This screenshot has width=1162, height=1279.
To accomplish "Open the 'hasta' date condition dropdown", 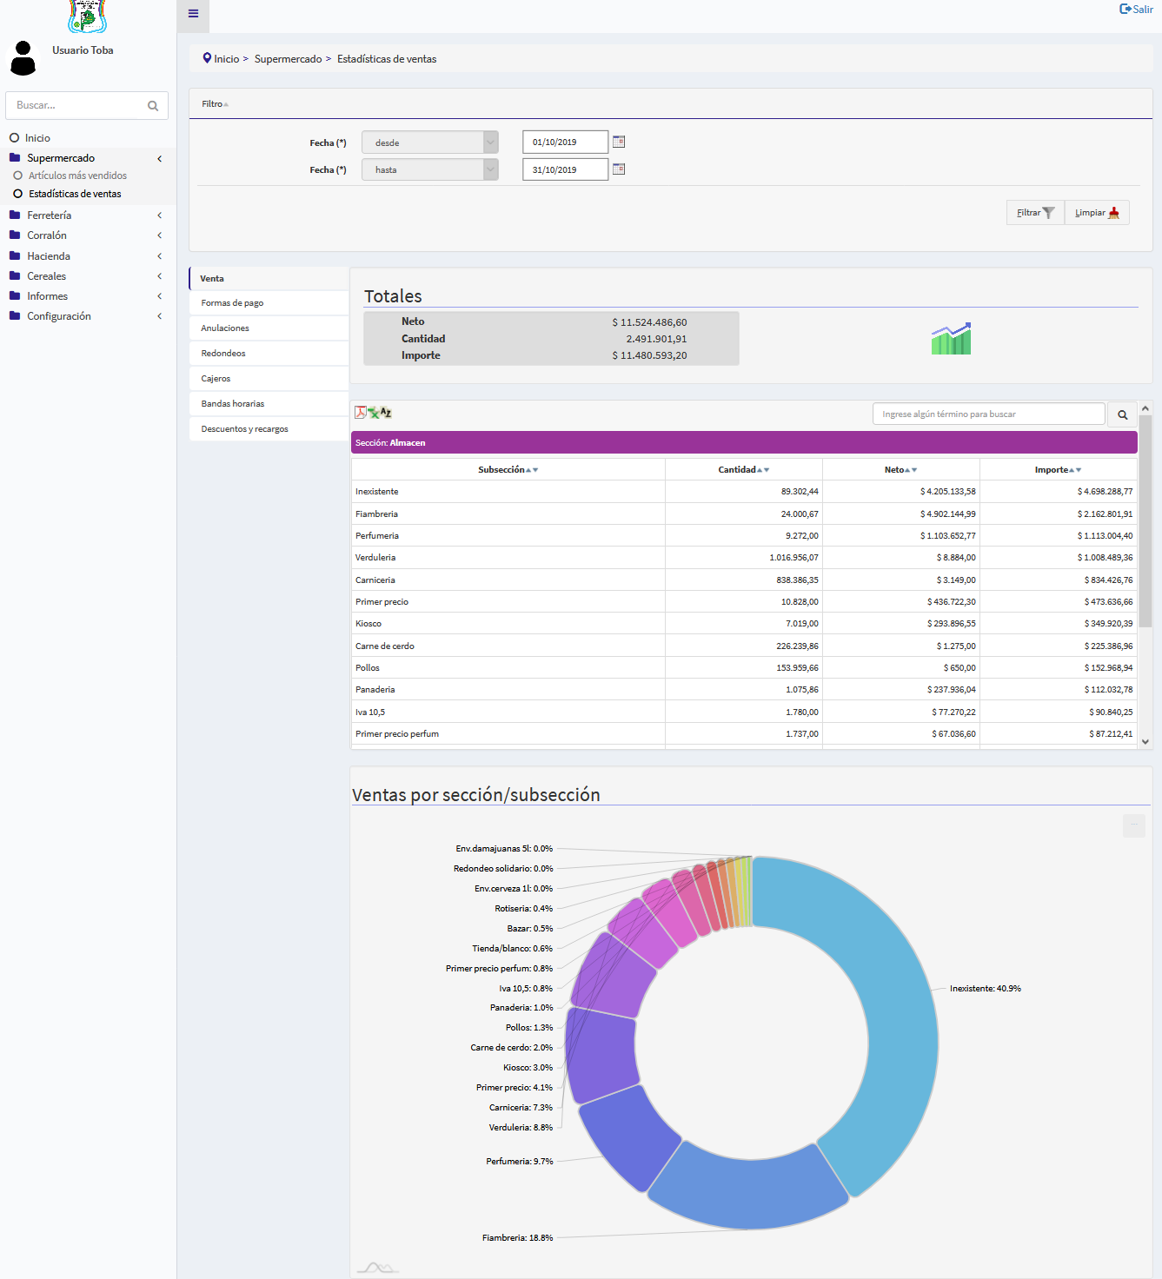I will click(x=429, y=169).
